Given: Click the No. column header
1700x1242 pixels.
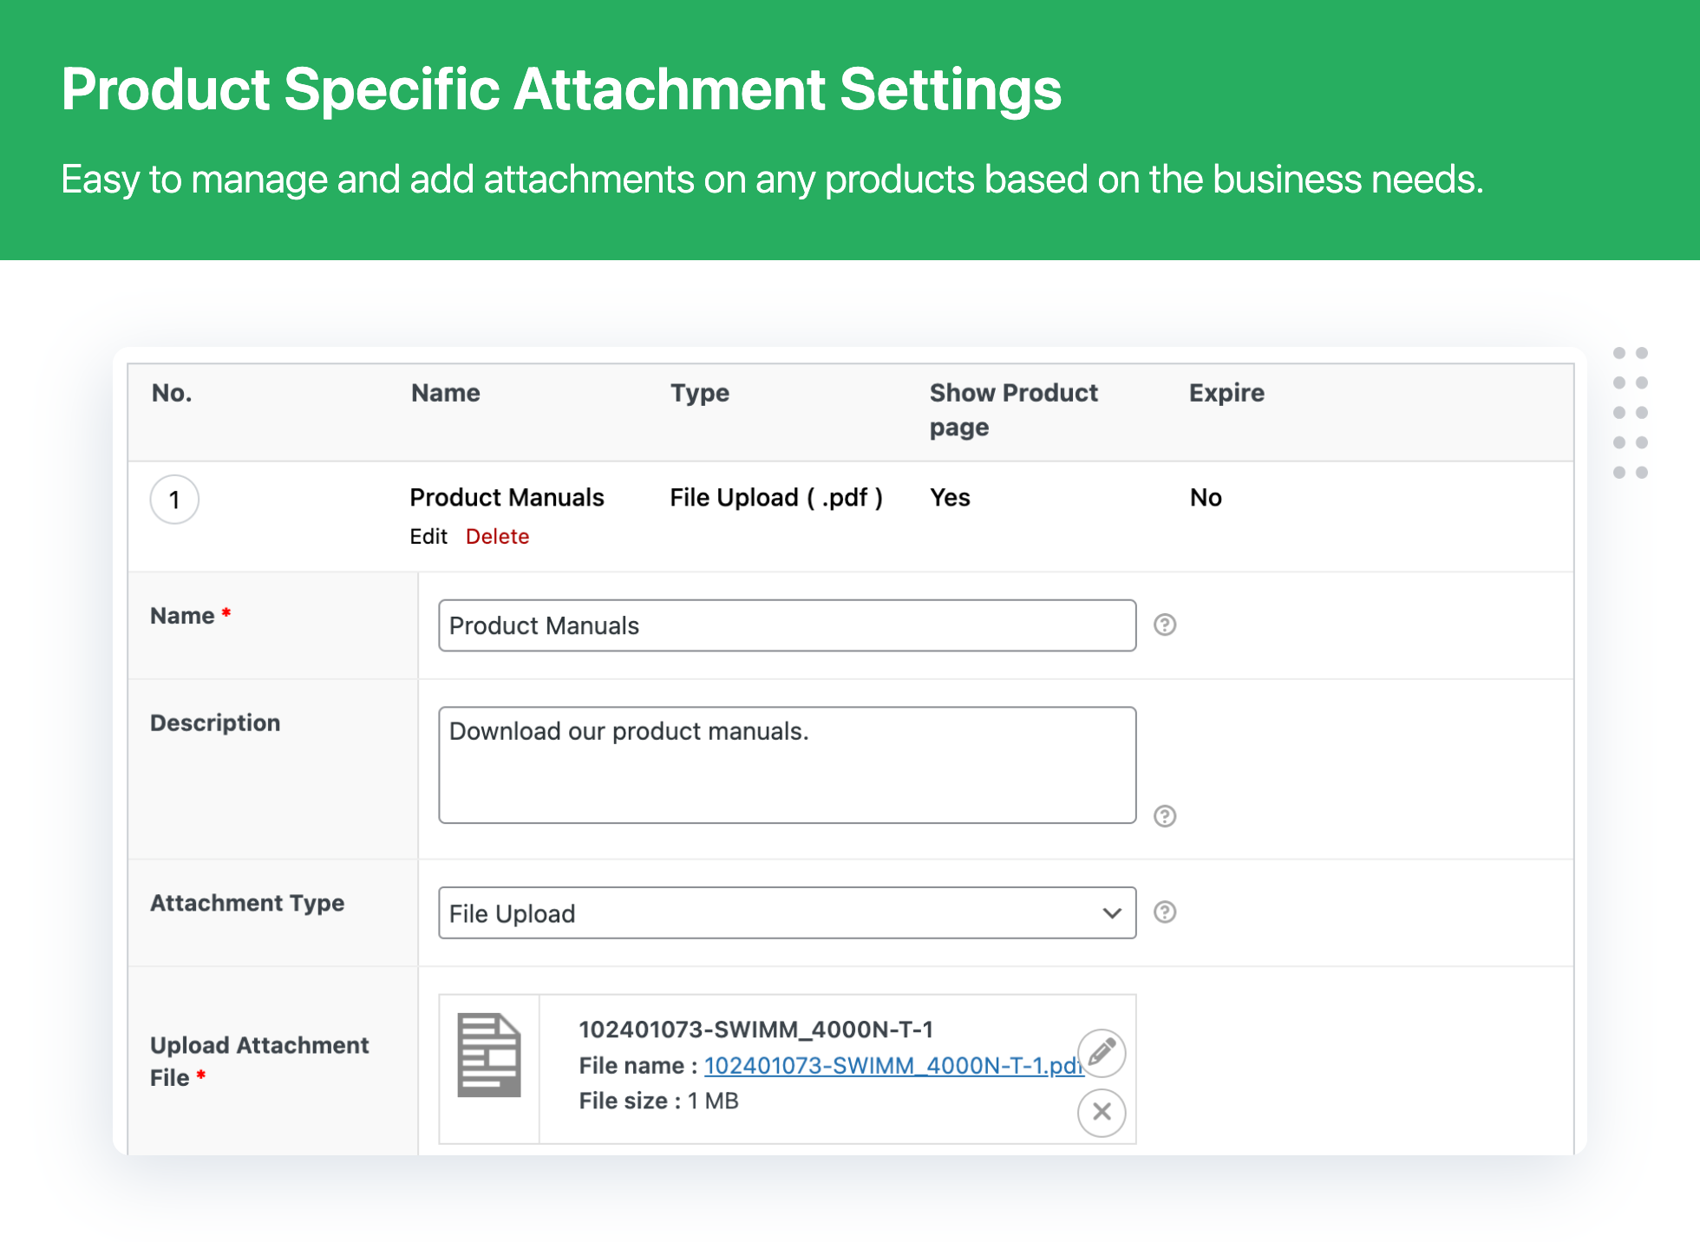Looking at the screenshot, I should pyautogui.click(x=172, y=393).
